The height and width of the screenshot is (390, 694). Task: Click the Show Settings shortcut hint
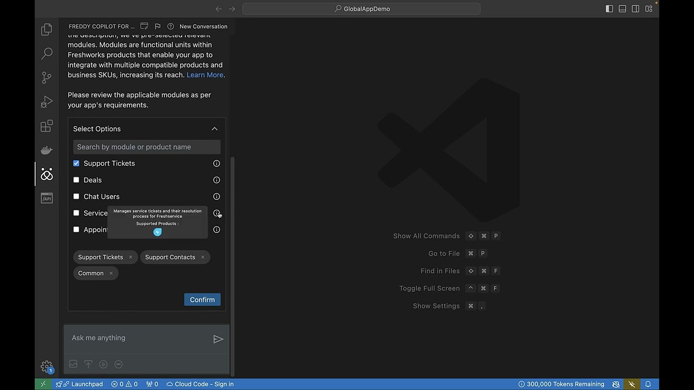449,306
